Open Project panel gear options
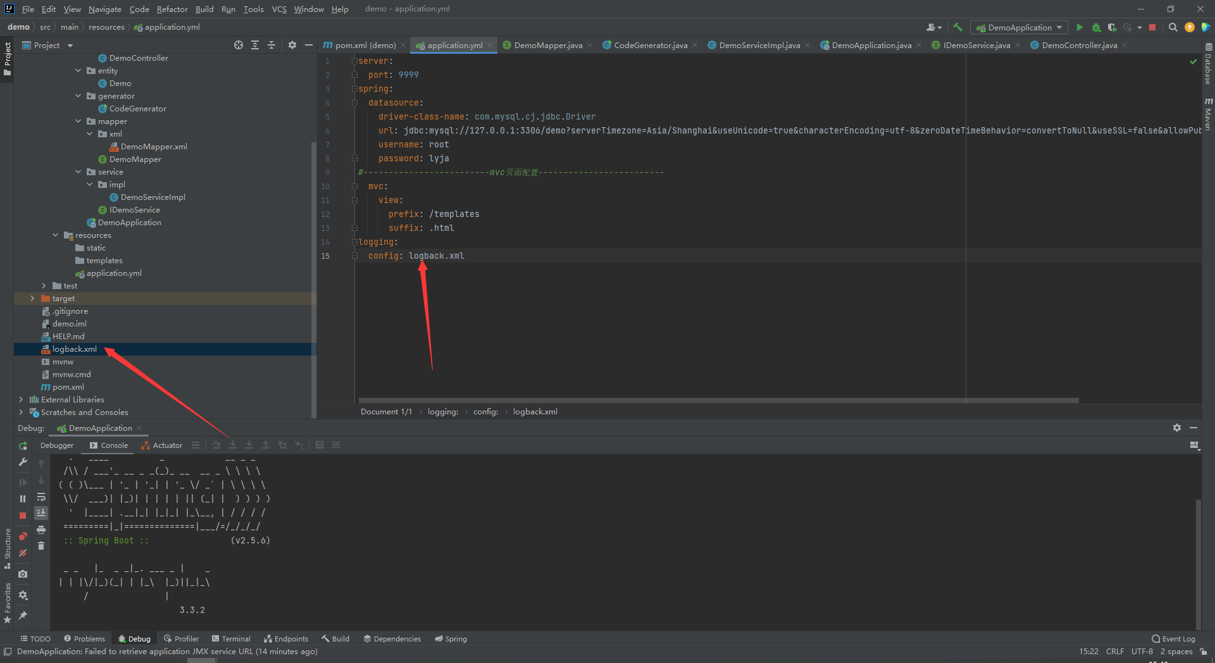 (x=292, y=45)
